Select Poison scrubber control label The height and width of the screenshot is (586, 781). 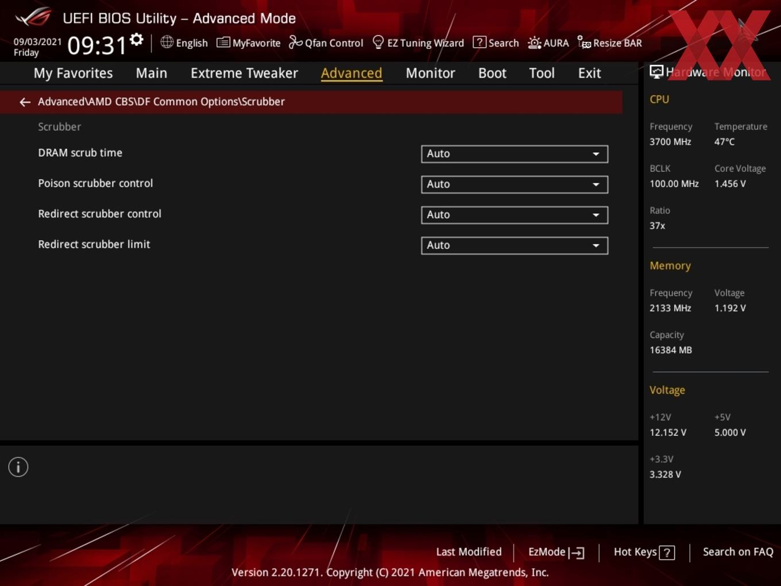click(x=95, y=183)
